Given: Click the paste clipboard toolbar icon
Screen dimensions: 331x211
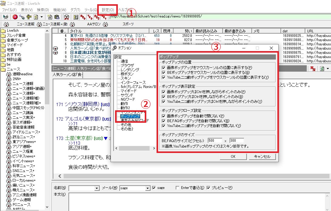Looking at the screenshot, I should 57,17.
